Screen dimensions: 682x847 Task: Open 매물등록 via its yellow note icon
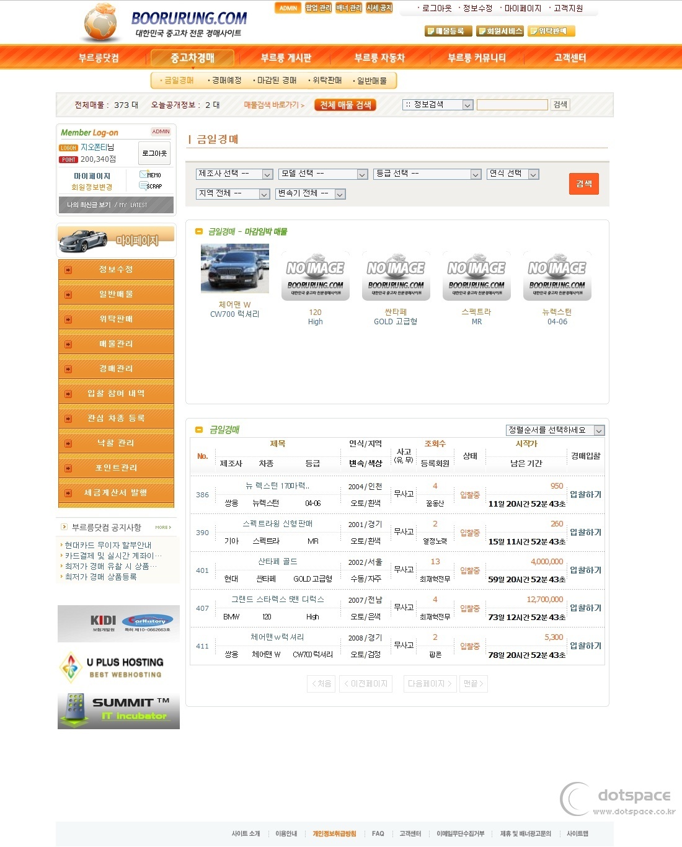coord(448,30)
